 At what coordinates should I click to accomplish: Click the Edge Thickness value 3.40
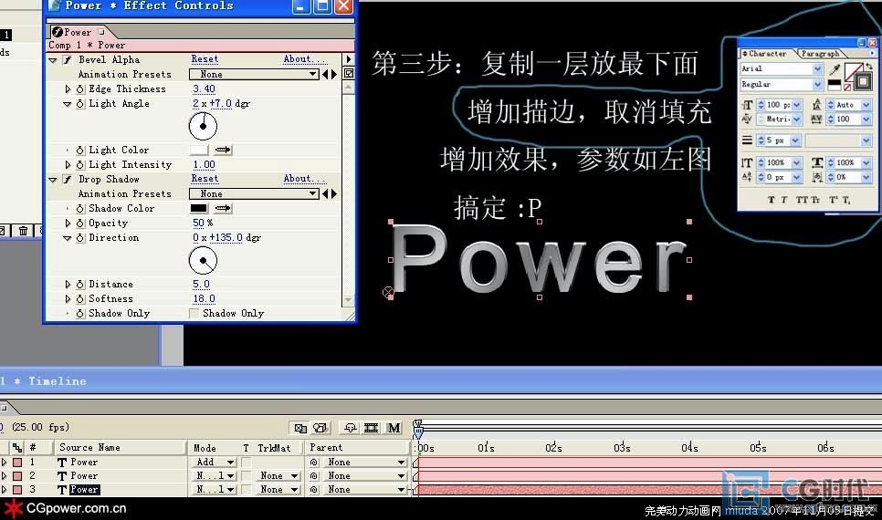(204, 88)
